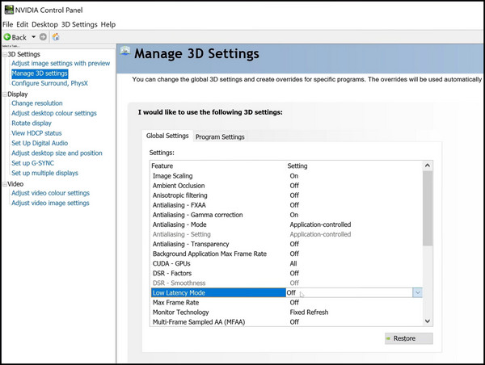The height and width of the screenshot is (365, 485).
Task: Open Set up multiple displays
Action: tap(44, 173)
